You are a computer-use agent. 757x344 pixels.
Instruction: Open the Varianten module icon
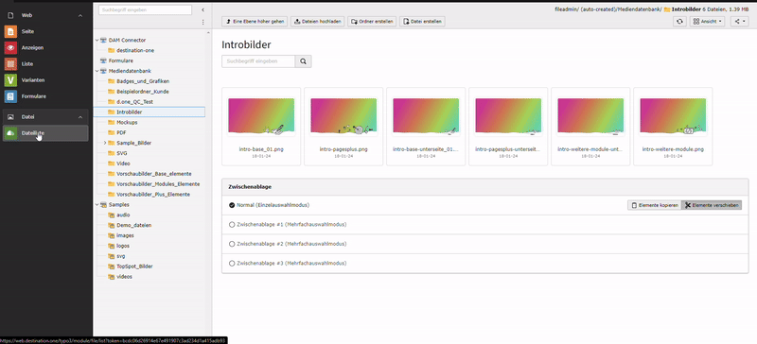(10, 80)
